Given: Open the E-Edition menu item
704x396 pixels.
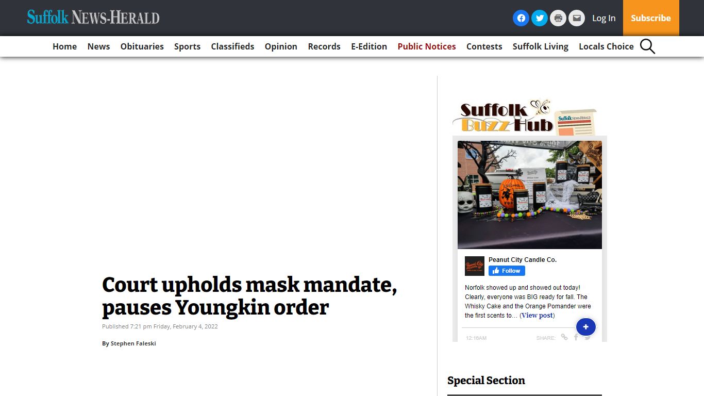Looking at the screenshot, I should 369,46.
